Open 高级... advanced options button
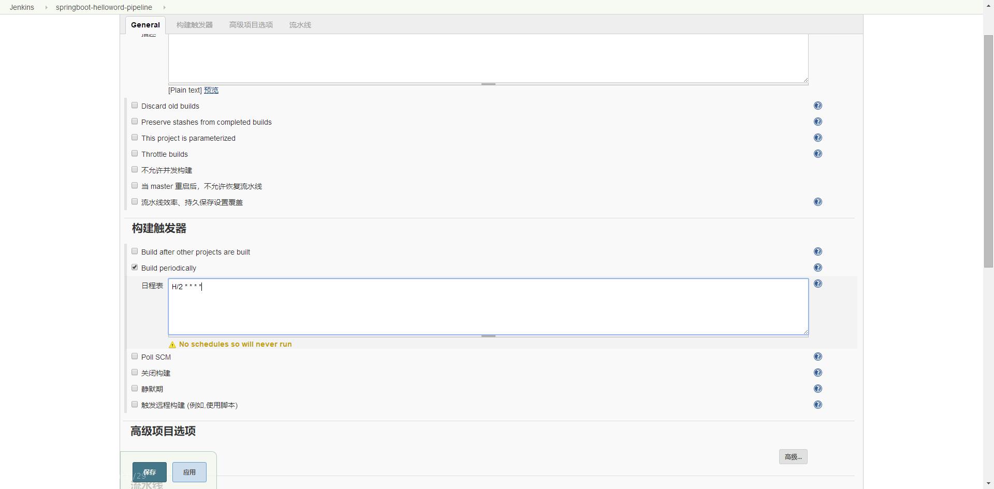This screenshot has width=994, height=489. [793, 457]
